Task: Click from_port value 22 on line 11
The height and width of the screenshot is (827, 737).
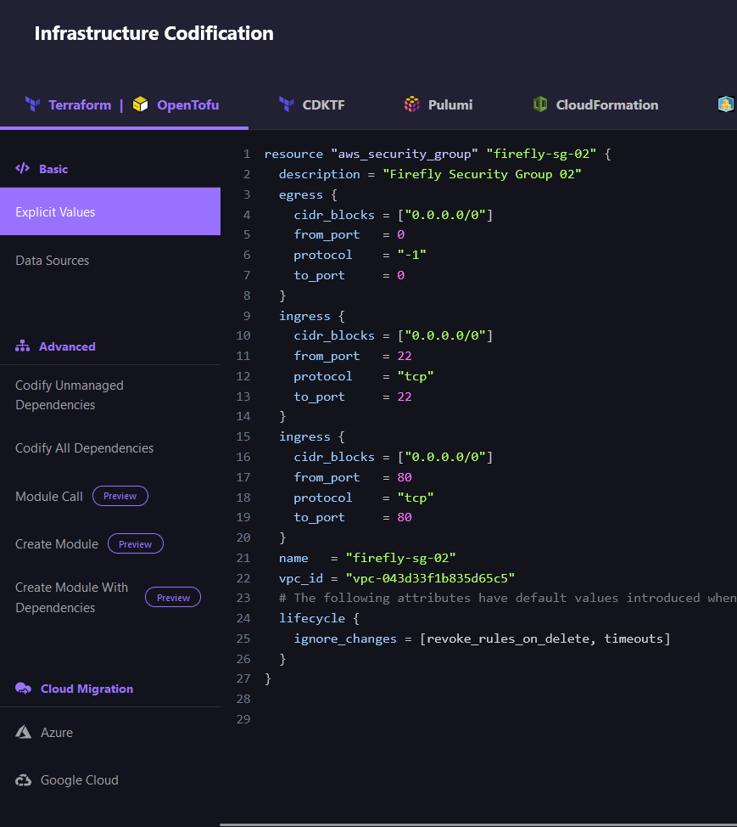Action: point(405,356)
